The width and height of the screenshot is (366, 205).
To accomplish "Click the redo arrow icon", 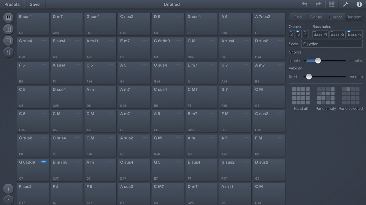I will click(318, 4).
